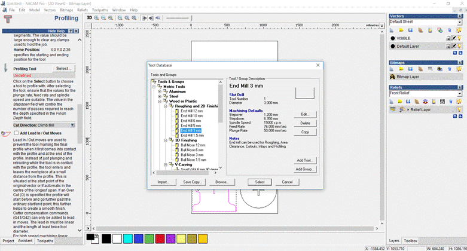Delete relief layer with Reliefs trash icon
This screenshot has width=467, height=251.
point(451,102)
